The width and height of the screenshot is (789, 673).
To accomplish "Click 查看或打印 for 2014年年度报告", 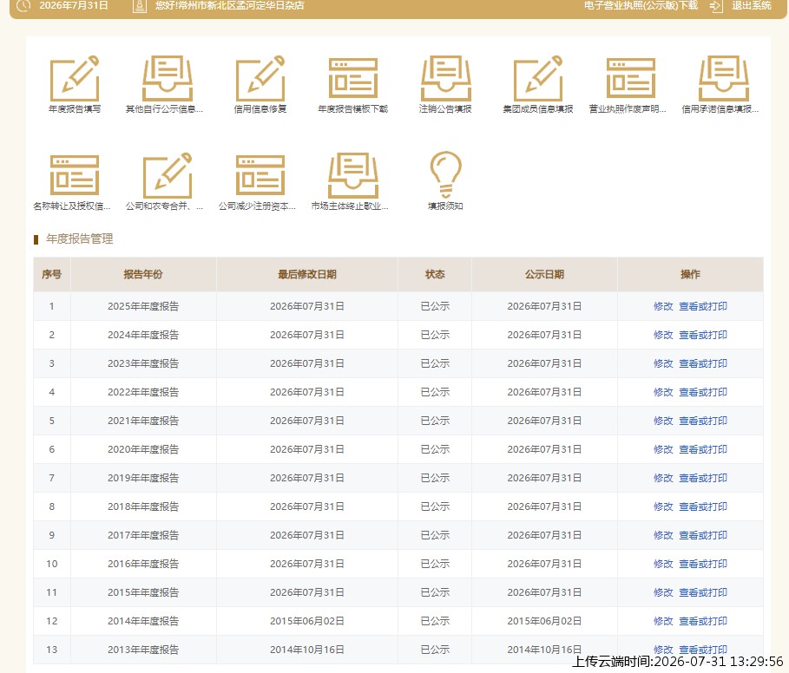I will [702, 621].
